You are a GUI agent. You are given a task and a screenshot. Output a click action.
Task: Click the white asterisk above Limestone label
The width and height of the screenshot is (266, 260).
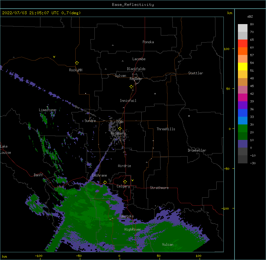click(x=47, y=107)
